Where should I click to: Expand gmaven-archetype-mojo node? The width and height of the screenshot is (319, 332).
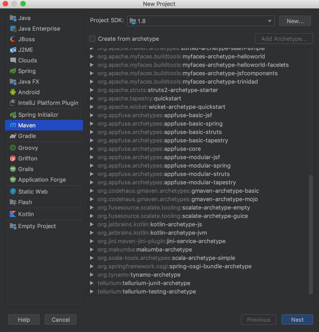pyautogui.click(x=92, y=199)
